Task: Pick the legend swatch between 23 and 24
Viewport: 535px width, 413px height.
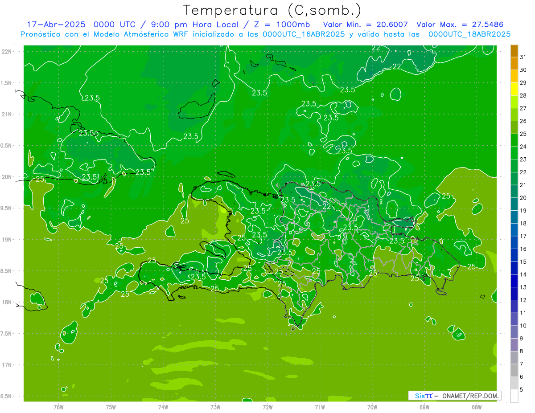Action: 514,153
